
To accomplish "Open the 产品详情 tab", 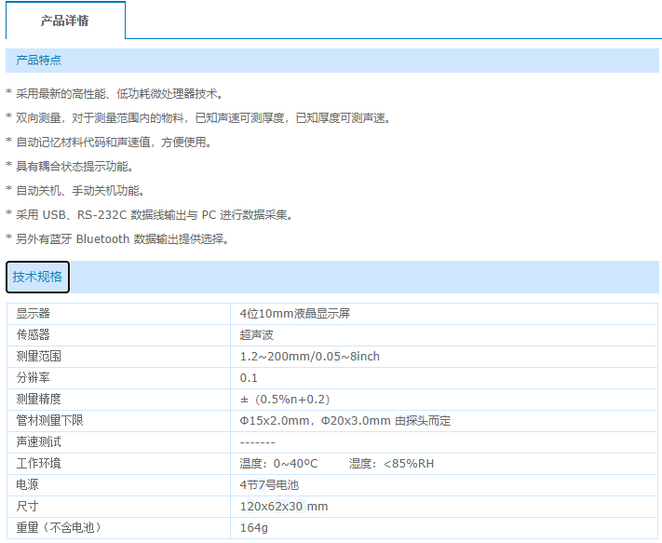I will click(x=65, y=20).
